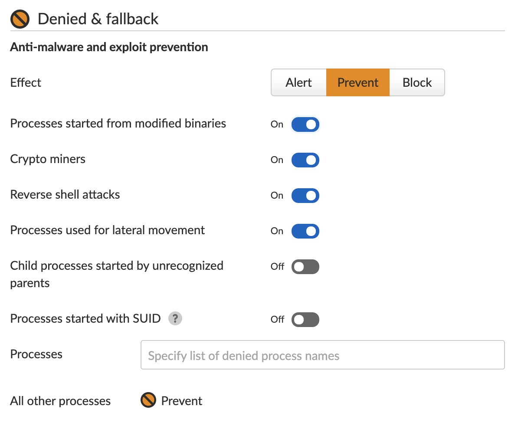518x432 pixels.
Task: Click Child processes started by unrecognized parents label
Action: click(x=117, y=275)
